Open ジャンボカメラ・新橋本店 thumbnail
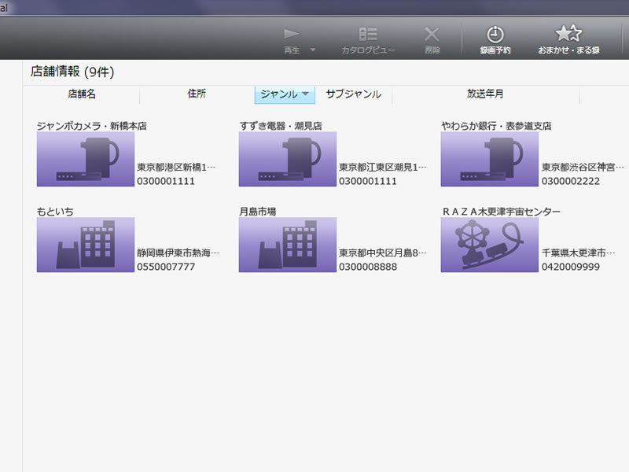 click(86, 159)
